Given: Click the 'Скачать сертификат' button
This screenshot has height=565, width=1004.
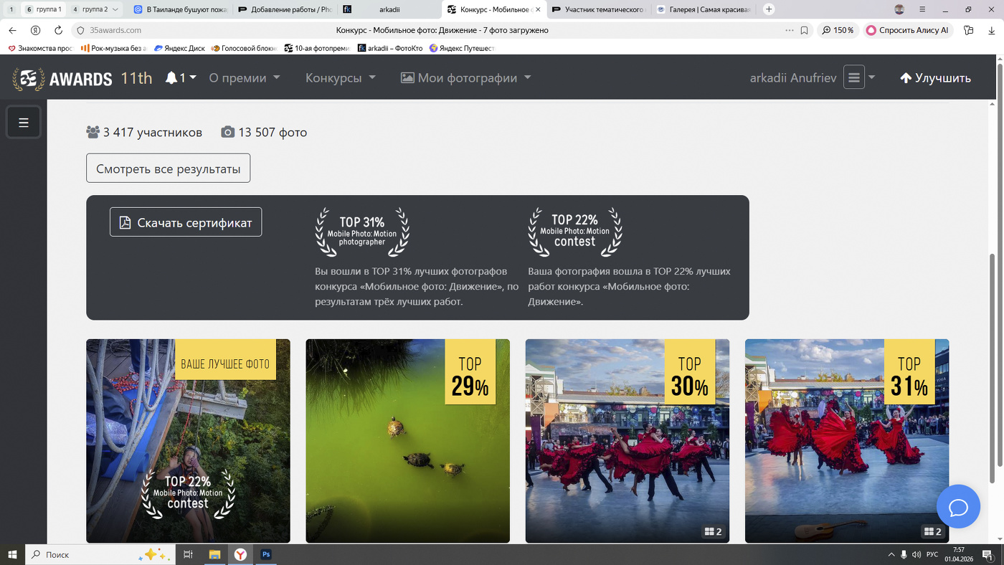Looking at the screenshot, I should pyautogui.click(x=186, y=222).
